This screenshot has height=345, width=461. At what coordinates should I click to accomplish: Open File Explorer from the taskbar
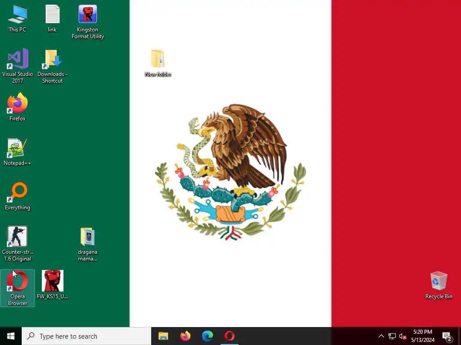[163, 336]
